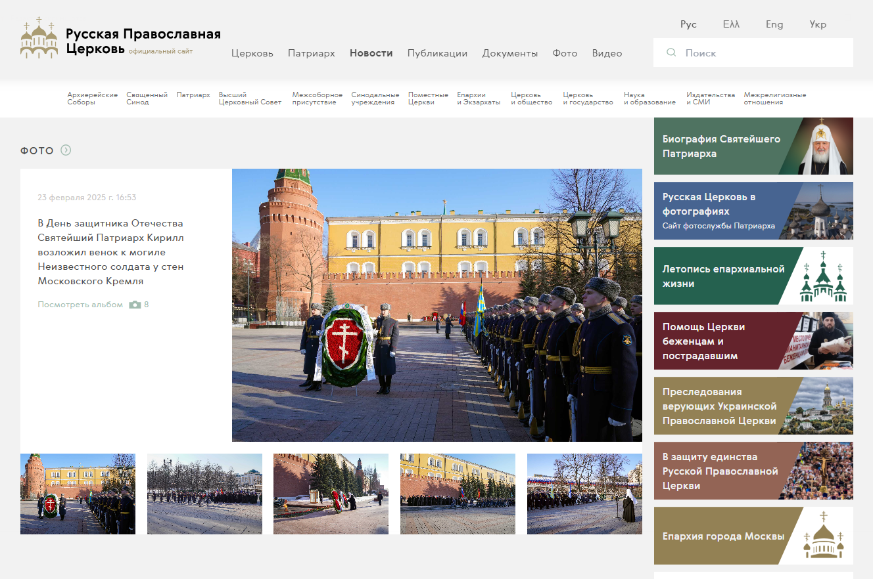Open Помощь Церкви беженцам и пострадавшим banner
The height and width of the screenshot is (579, 873).
pyautogui.click(x=753, y=341)
